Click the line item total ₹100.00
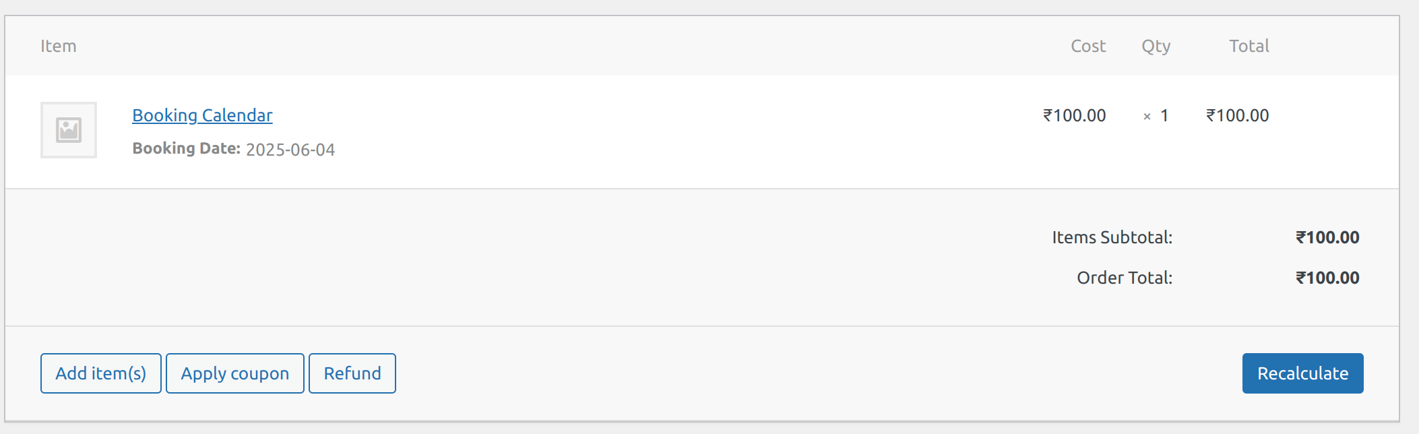1419x434 pixels. coord(1238,115)
